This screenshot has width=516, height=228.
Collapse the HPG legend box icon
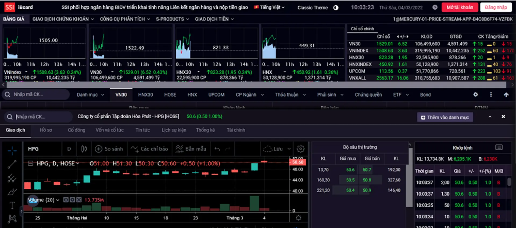[30, 163]
